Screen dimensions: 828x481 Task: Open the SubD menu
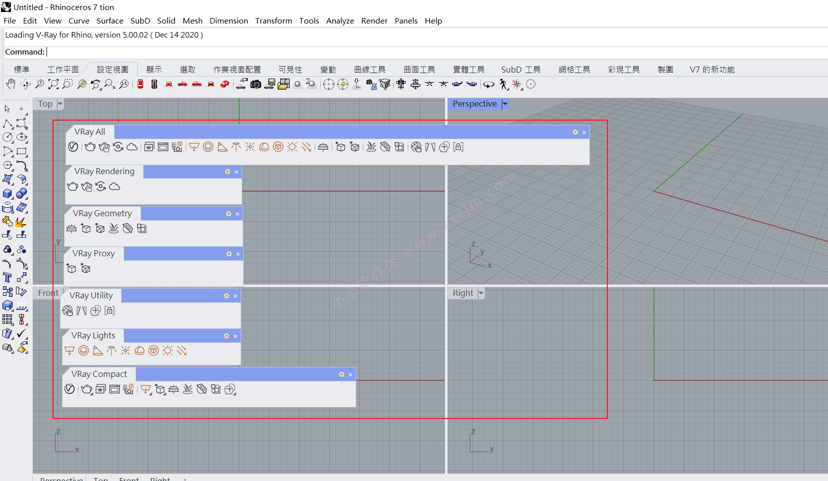point(140,21)
